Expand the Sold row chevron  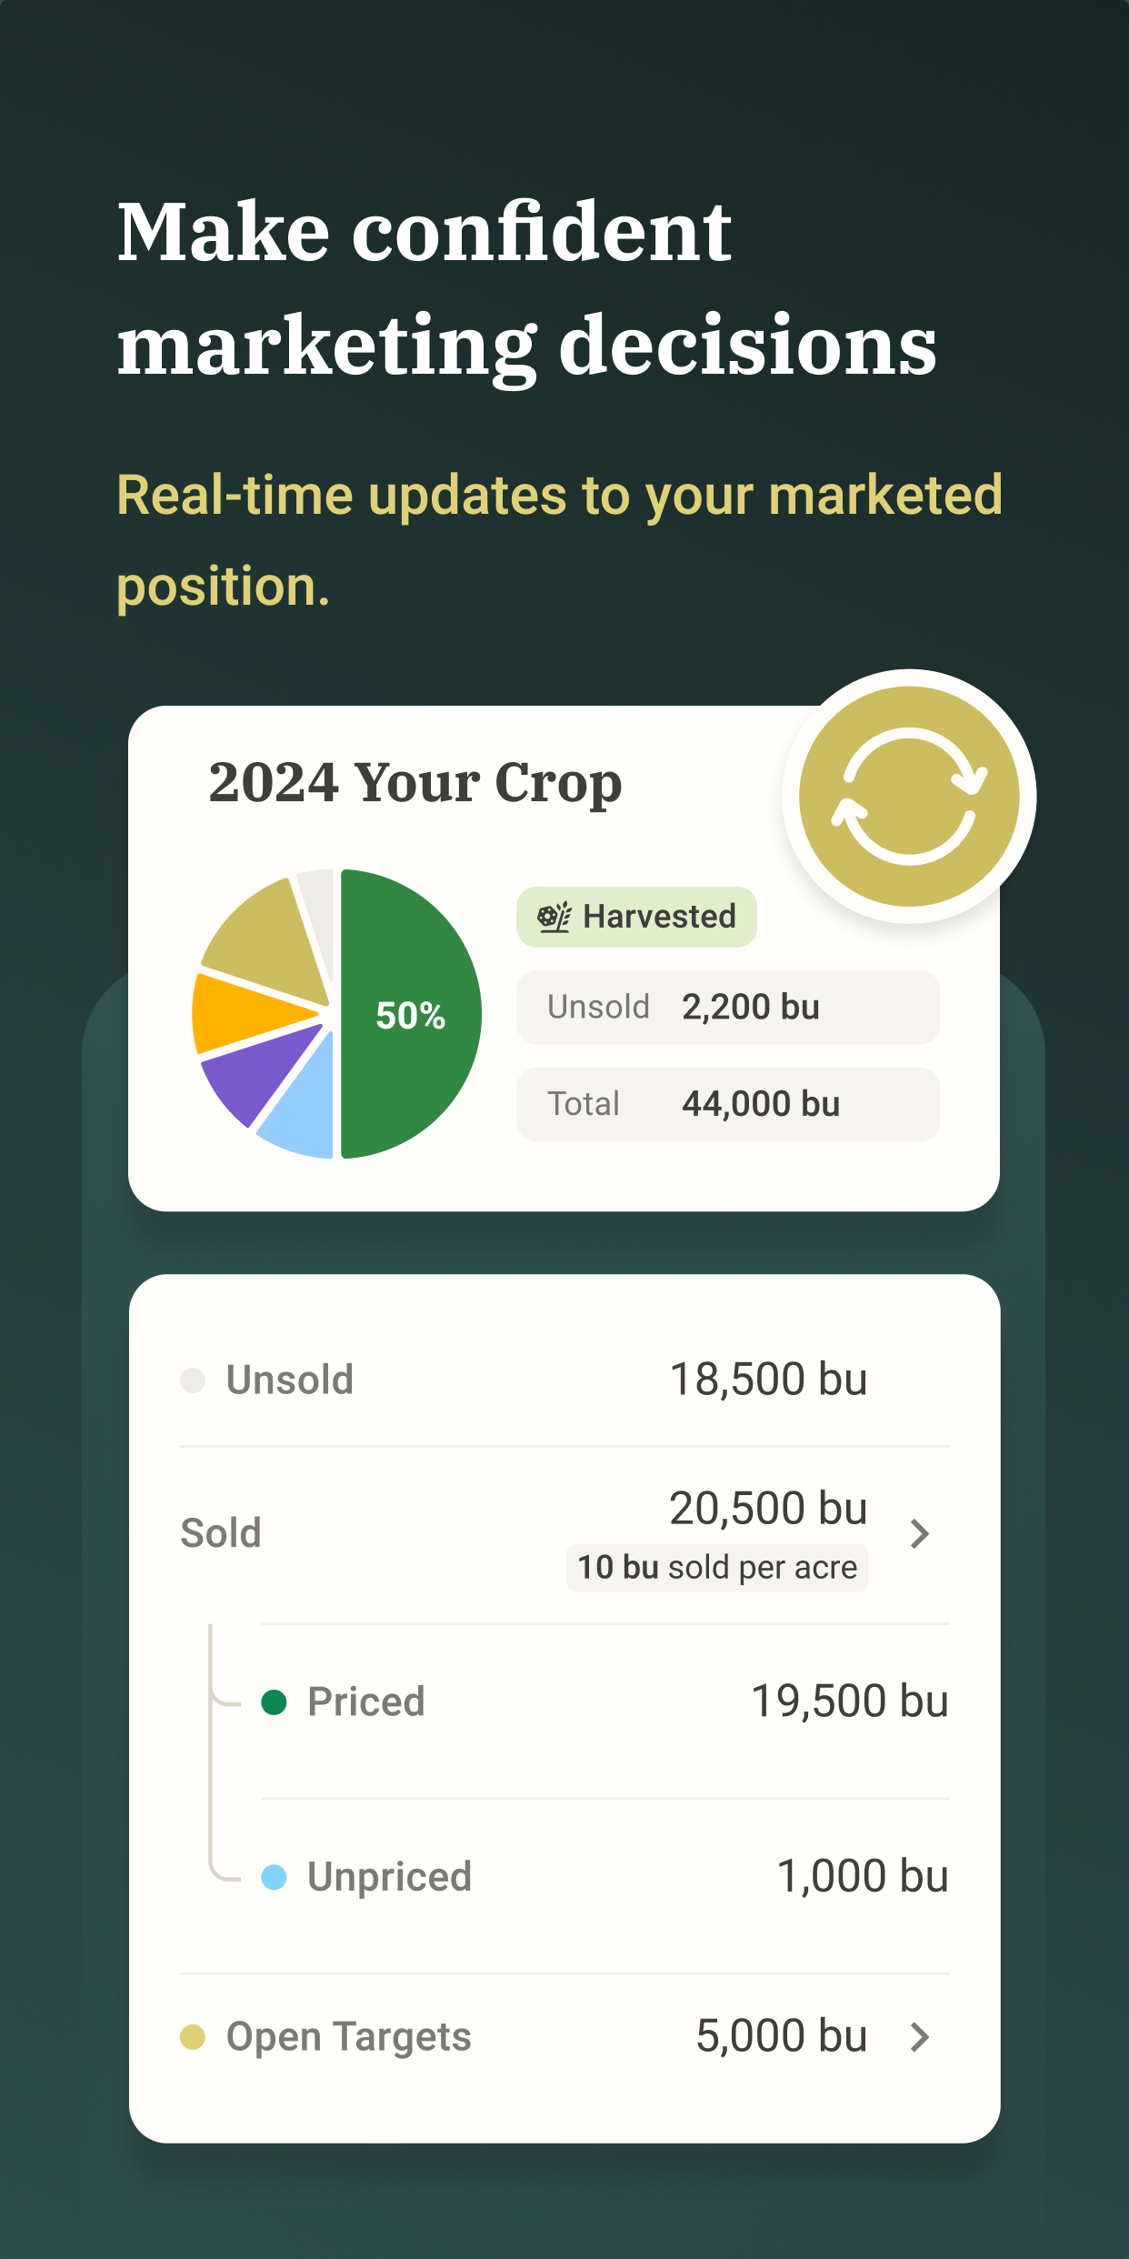[x=920, y=1533]
